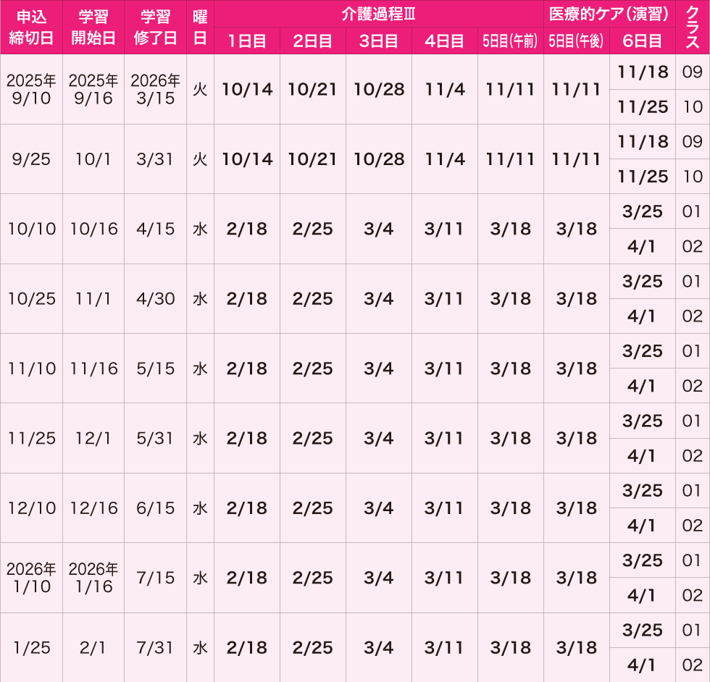Click the 10/16 start date cell
710x682 pixels.
93,229
